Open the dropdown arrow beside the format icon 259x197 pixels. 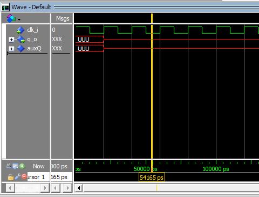[x=19, y=19]
